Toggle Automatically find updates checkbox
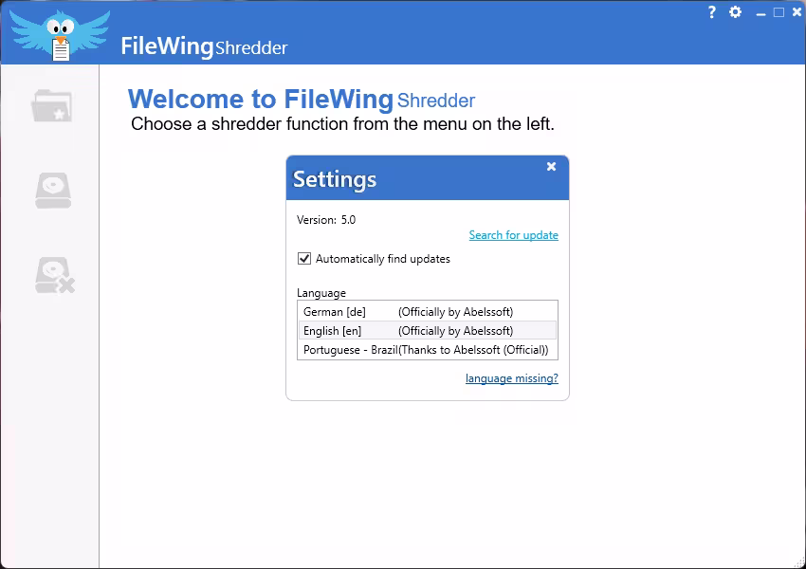806x569 pixels. 304,258
